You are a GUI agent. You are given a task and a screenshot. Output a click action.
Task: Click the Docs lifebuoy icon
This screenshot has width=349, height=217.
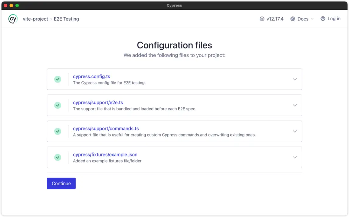pyautogui.click(x=293, y=19)
